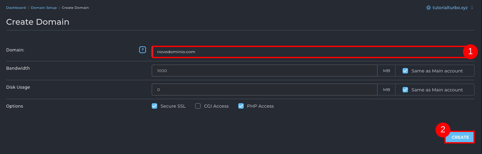This screenshot has height=154, width=482.
Task: Enable the CGI Access checkbox
Action: coord(198,106)
